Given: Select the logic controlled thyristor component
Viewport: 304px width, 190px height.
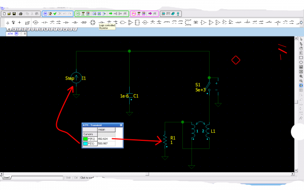Looking at the screenshot, I should tap(101, 22).
